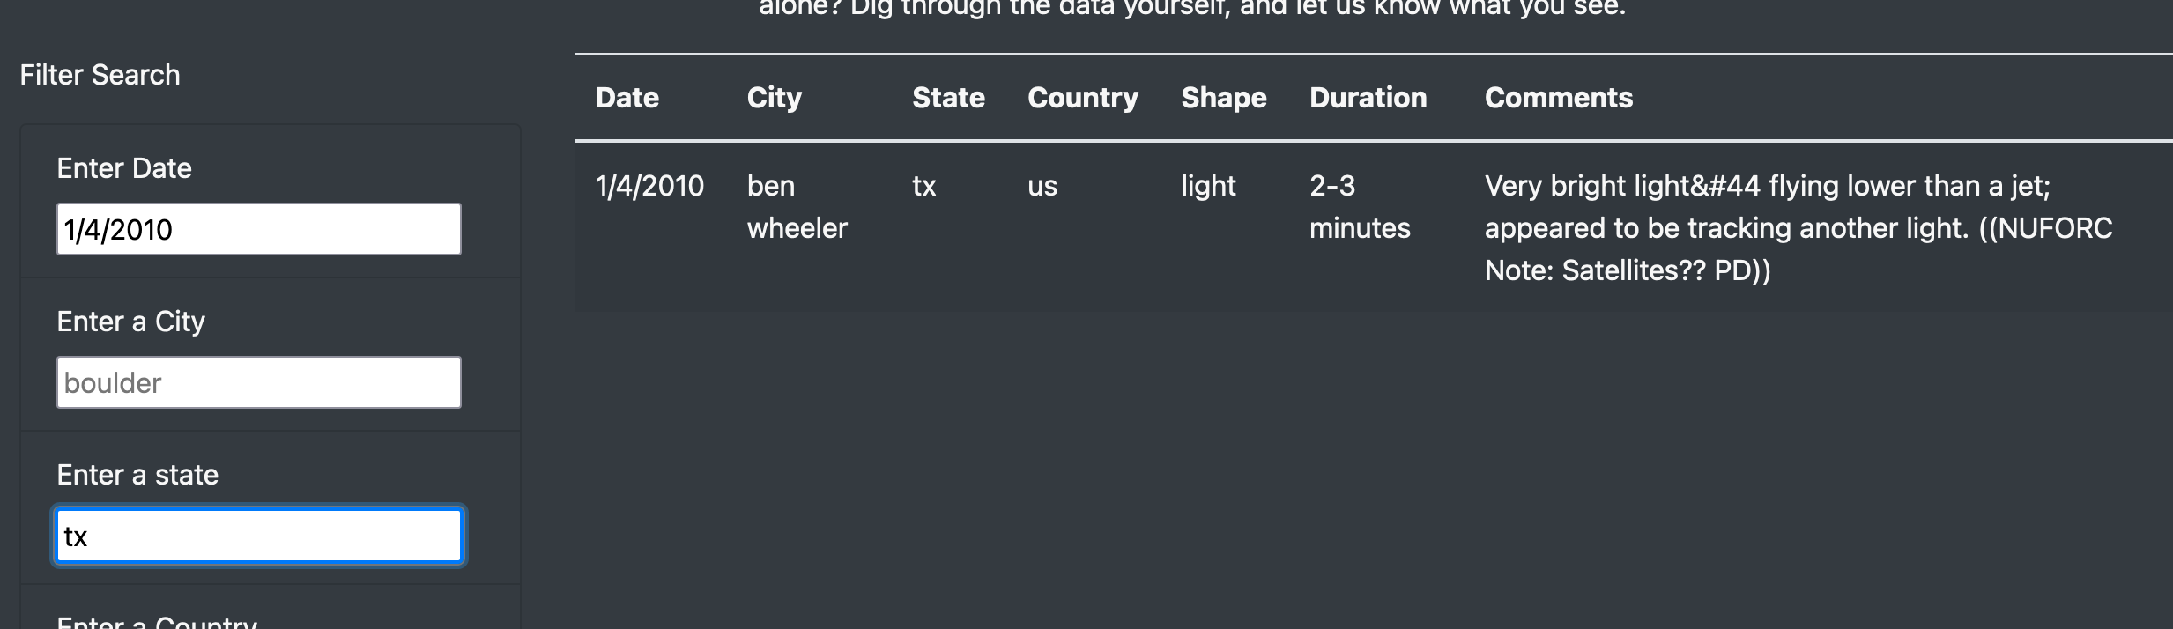Click the tx state cell in the row
This screenshot has height=629, width=2173.
tap(923, 185)
